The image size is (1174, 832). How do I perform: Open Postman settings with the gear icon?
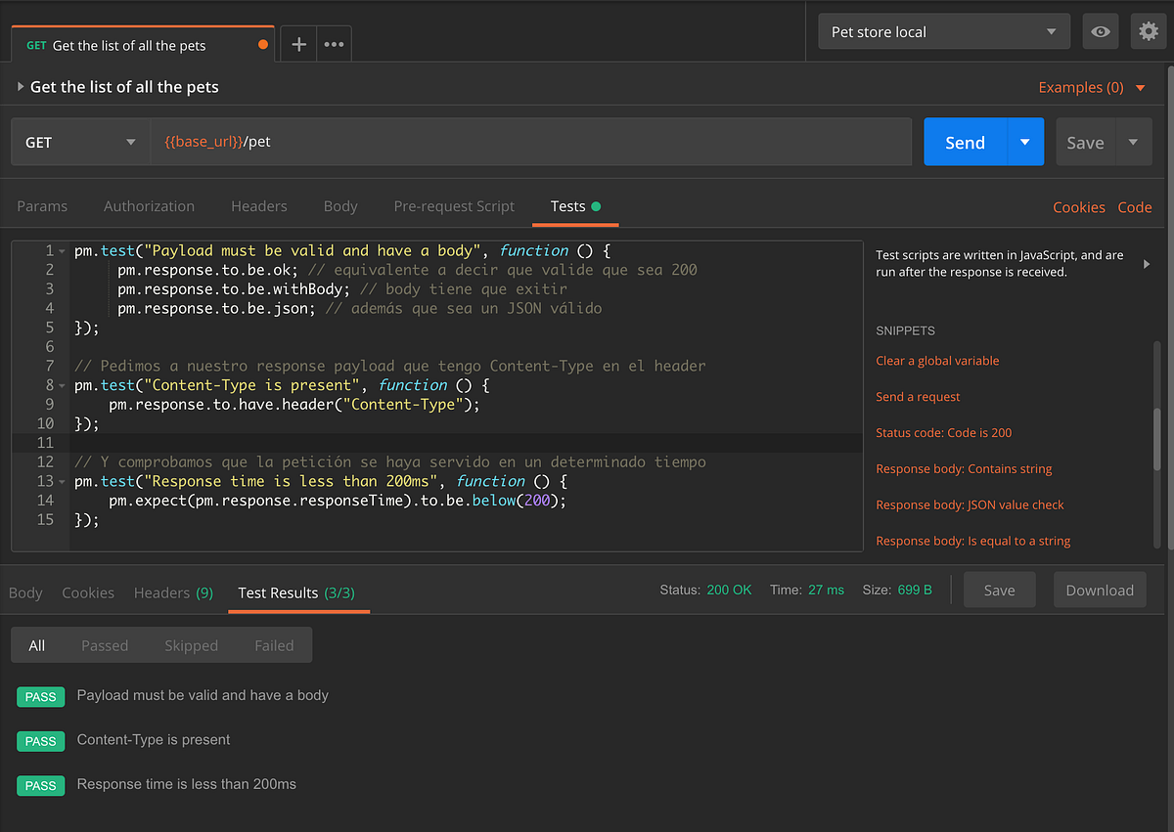[1148, 31]
